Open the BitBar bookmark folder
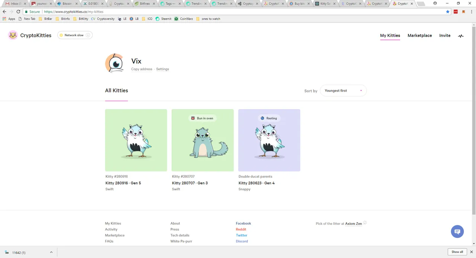 pos(45,19)
